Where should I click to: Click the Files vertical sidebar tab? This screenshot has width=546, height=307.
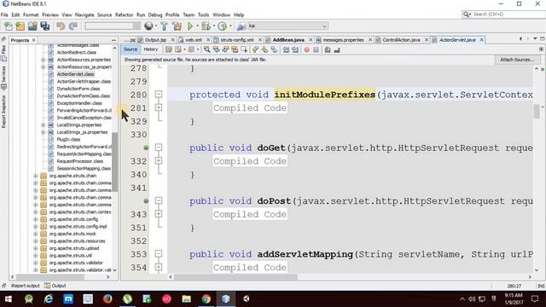(3, 53)
